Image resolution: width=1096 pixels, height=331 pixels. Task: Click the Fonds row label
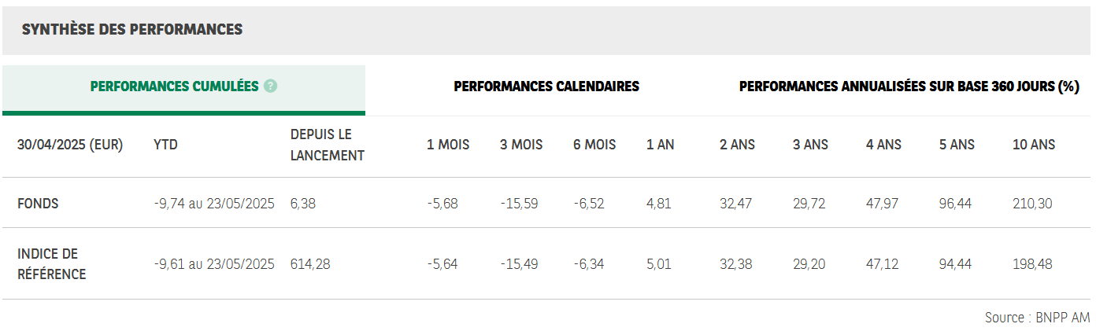(38, 204)
